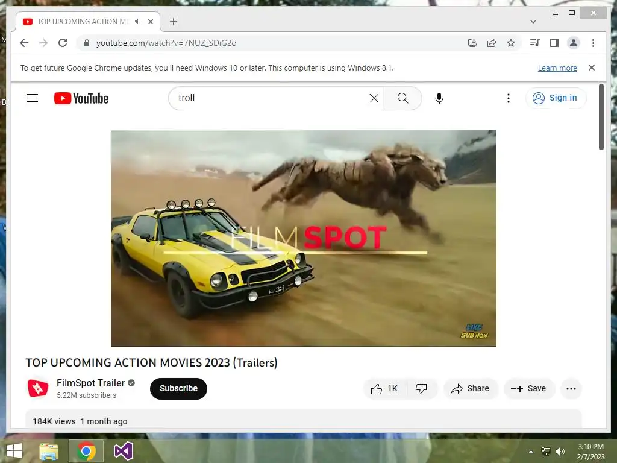Open Chrome profile avatar
The width and height of the screenshot is (617, 463).
point(574,43)
